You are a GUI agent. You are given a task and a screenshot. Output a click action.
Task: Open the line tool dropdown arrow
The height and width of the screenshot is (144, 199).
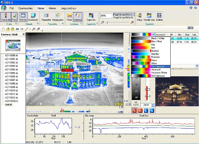pyautogui.click(x=30, y=29)
